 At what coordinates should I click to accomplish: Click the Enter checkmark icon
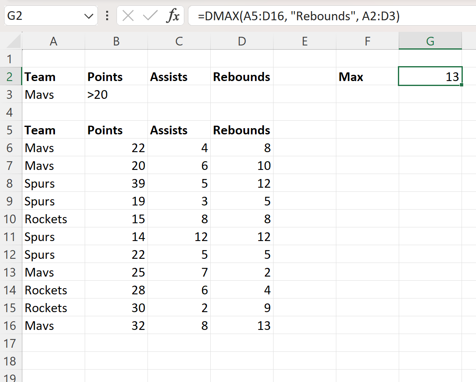point(151,16)
